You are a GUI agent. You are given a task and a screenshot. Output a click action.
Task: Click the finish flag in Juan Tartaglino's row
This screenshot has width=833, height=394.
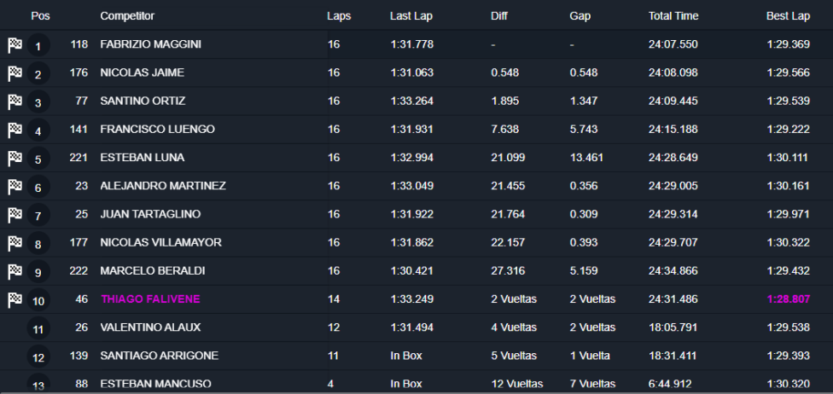(15, 214)
